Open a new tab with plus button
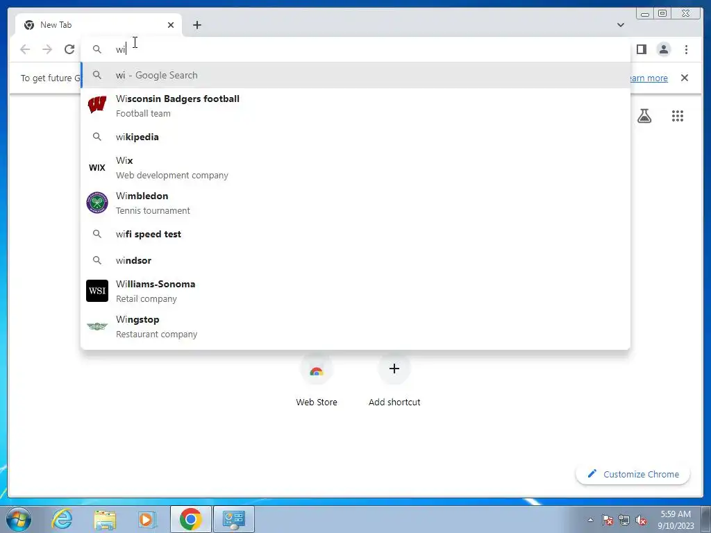This screenshot has width=711, height=533. 196,25
